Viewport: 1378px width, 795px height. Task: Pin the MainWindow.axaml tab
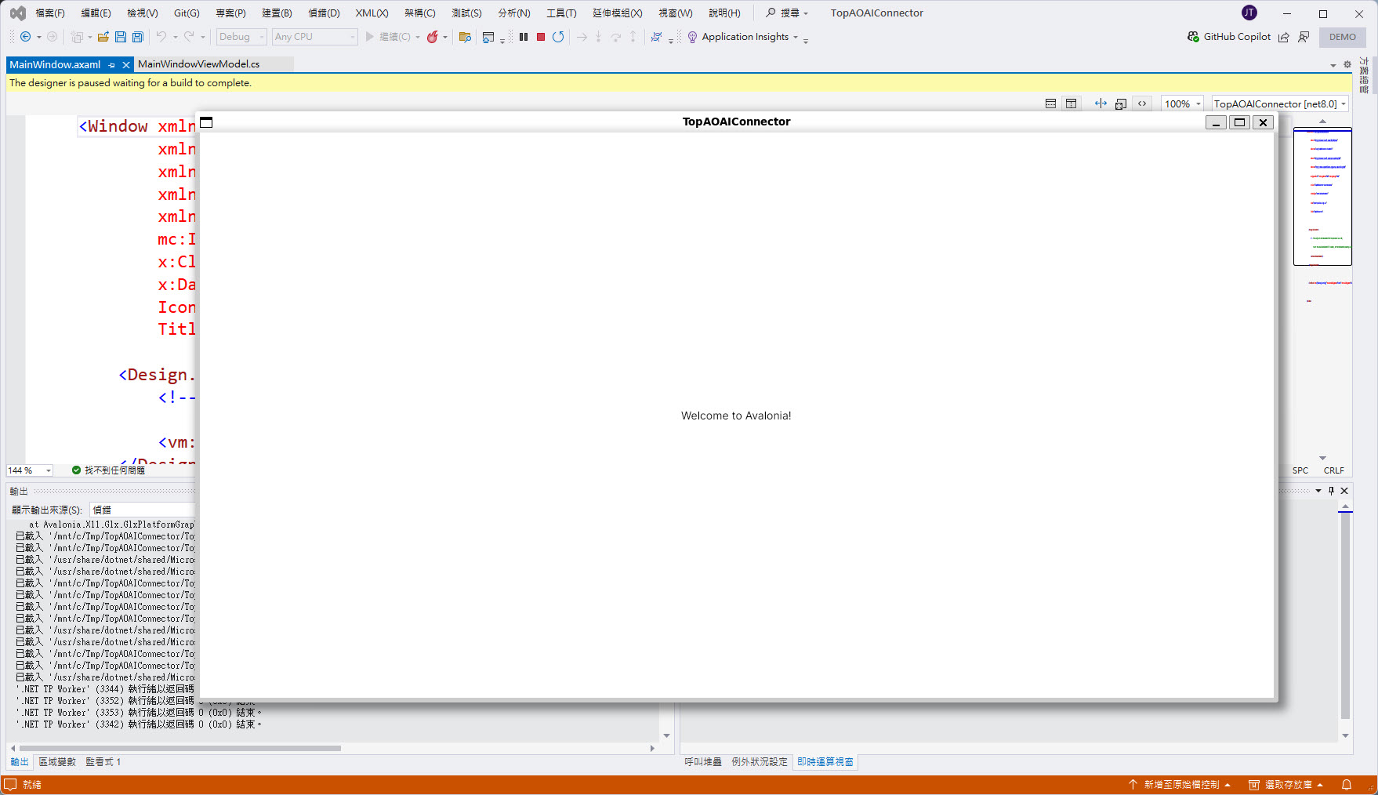pyautogui.click(x=112, y=65)
